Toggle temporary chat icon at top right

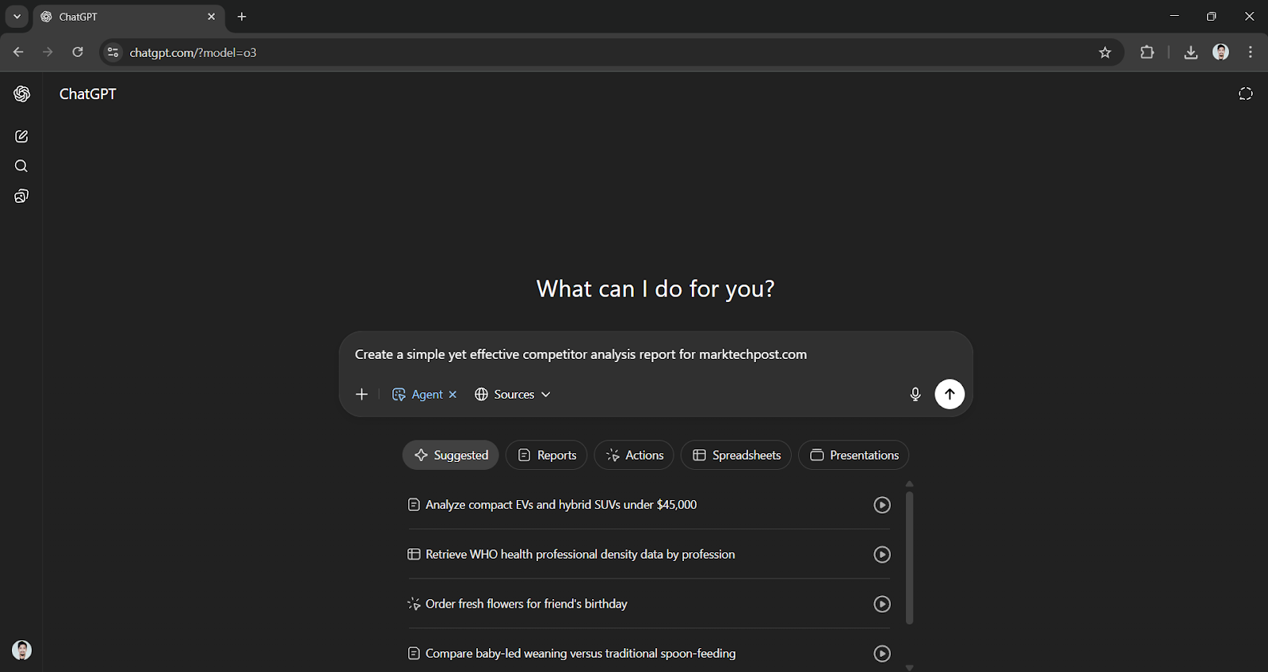click(1246, 94)
